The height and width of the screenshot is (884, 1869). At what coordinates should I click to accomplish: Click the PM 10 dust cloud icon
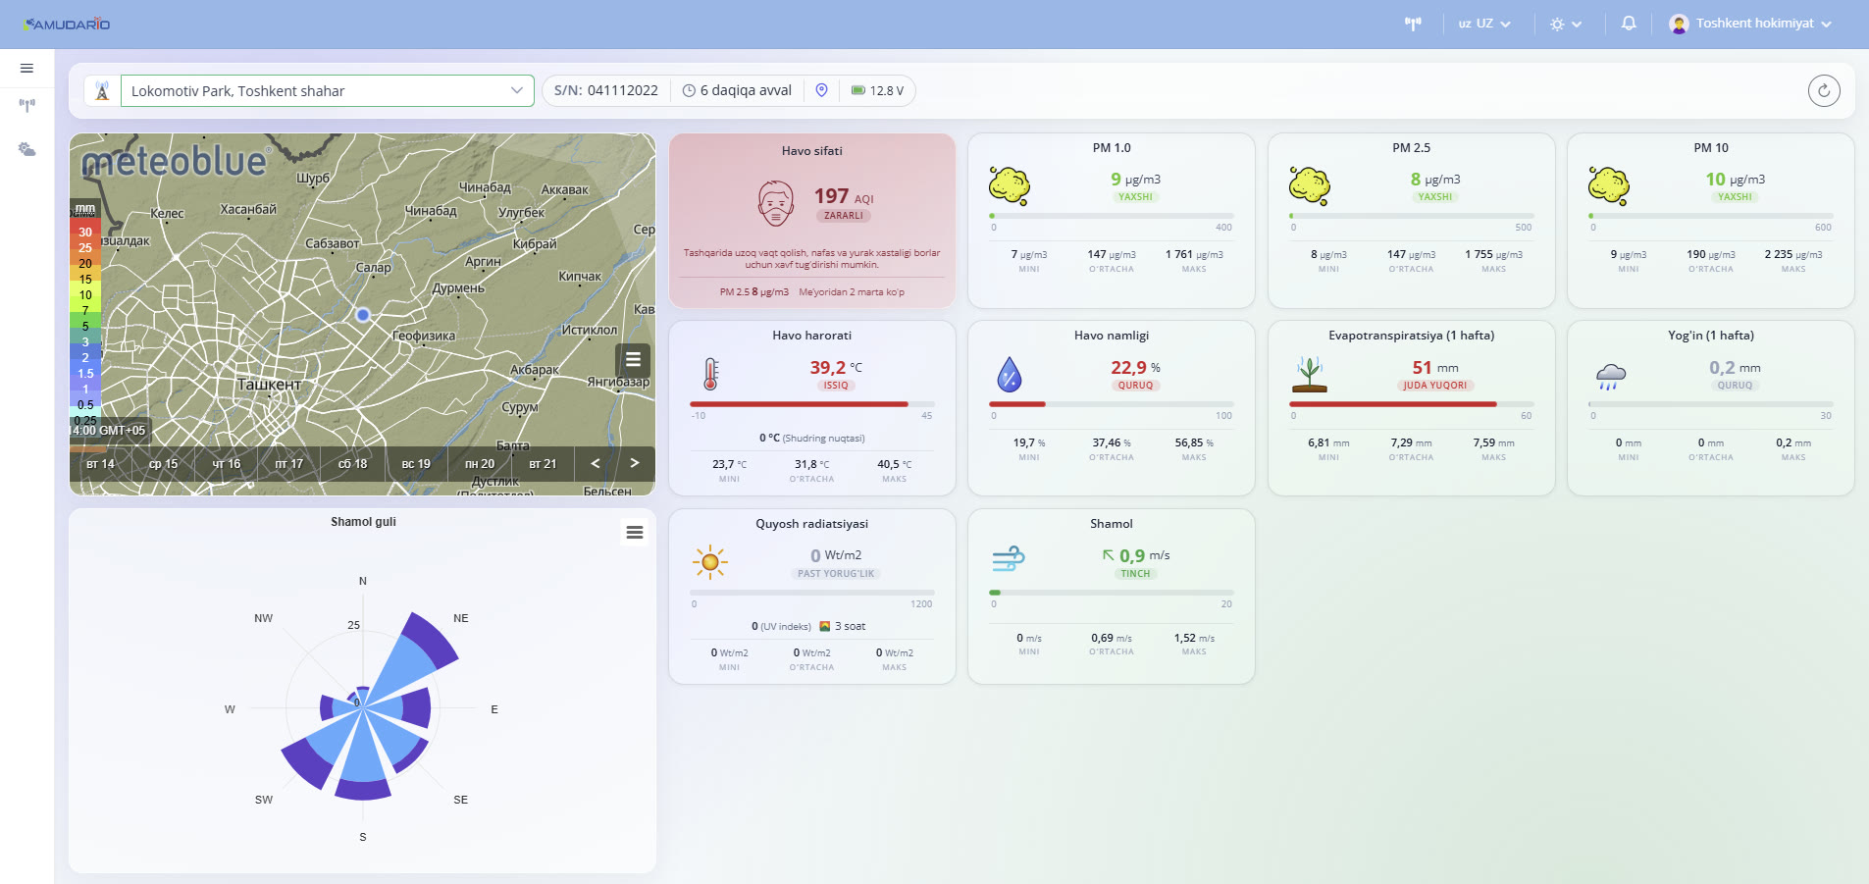pos(1609,185)
